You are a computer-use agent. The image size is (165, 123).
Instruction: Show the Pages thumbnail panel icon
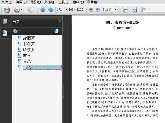click(x=5, y=21)
